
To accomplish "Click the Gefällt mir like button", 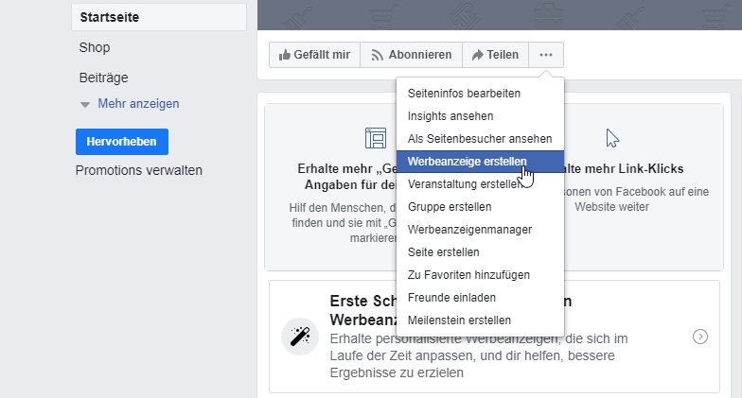I will click(x=314, y=55).
